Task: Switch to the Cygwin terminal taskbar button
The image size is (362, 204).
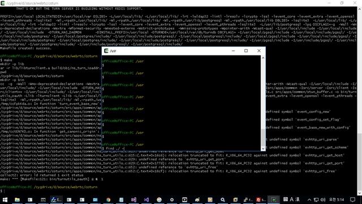Action: tap(274, 199)
